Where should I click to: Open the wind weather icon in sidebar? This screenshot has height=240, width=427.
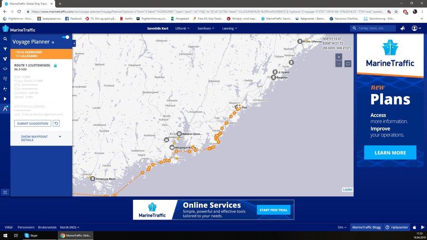pos(5,79)
